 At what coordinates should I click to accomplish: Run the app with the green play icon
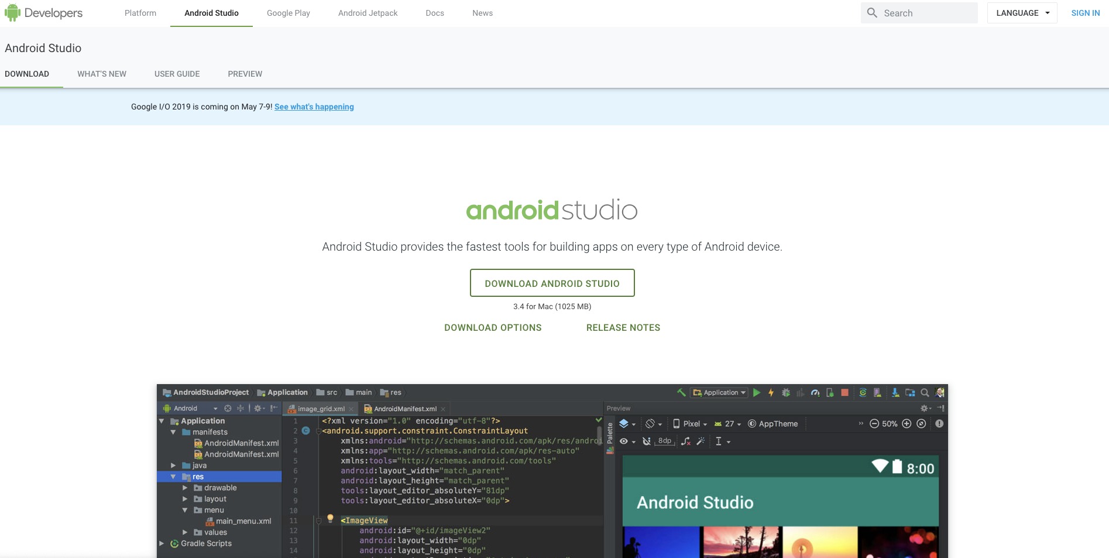[x=757, y=392]
